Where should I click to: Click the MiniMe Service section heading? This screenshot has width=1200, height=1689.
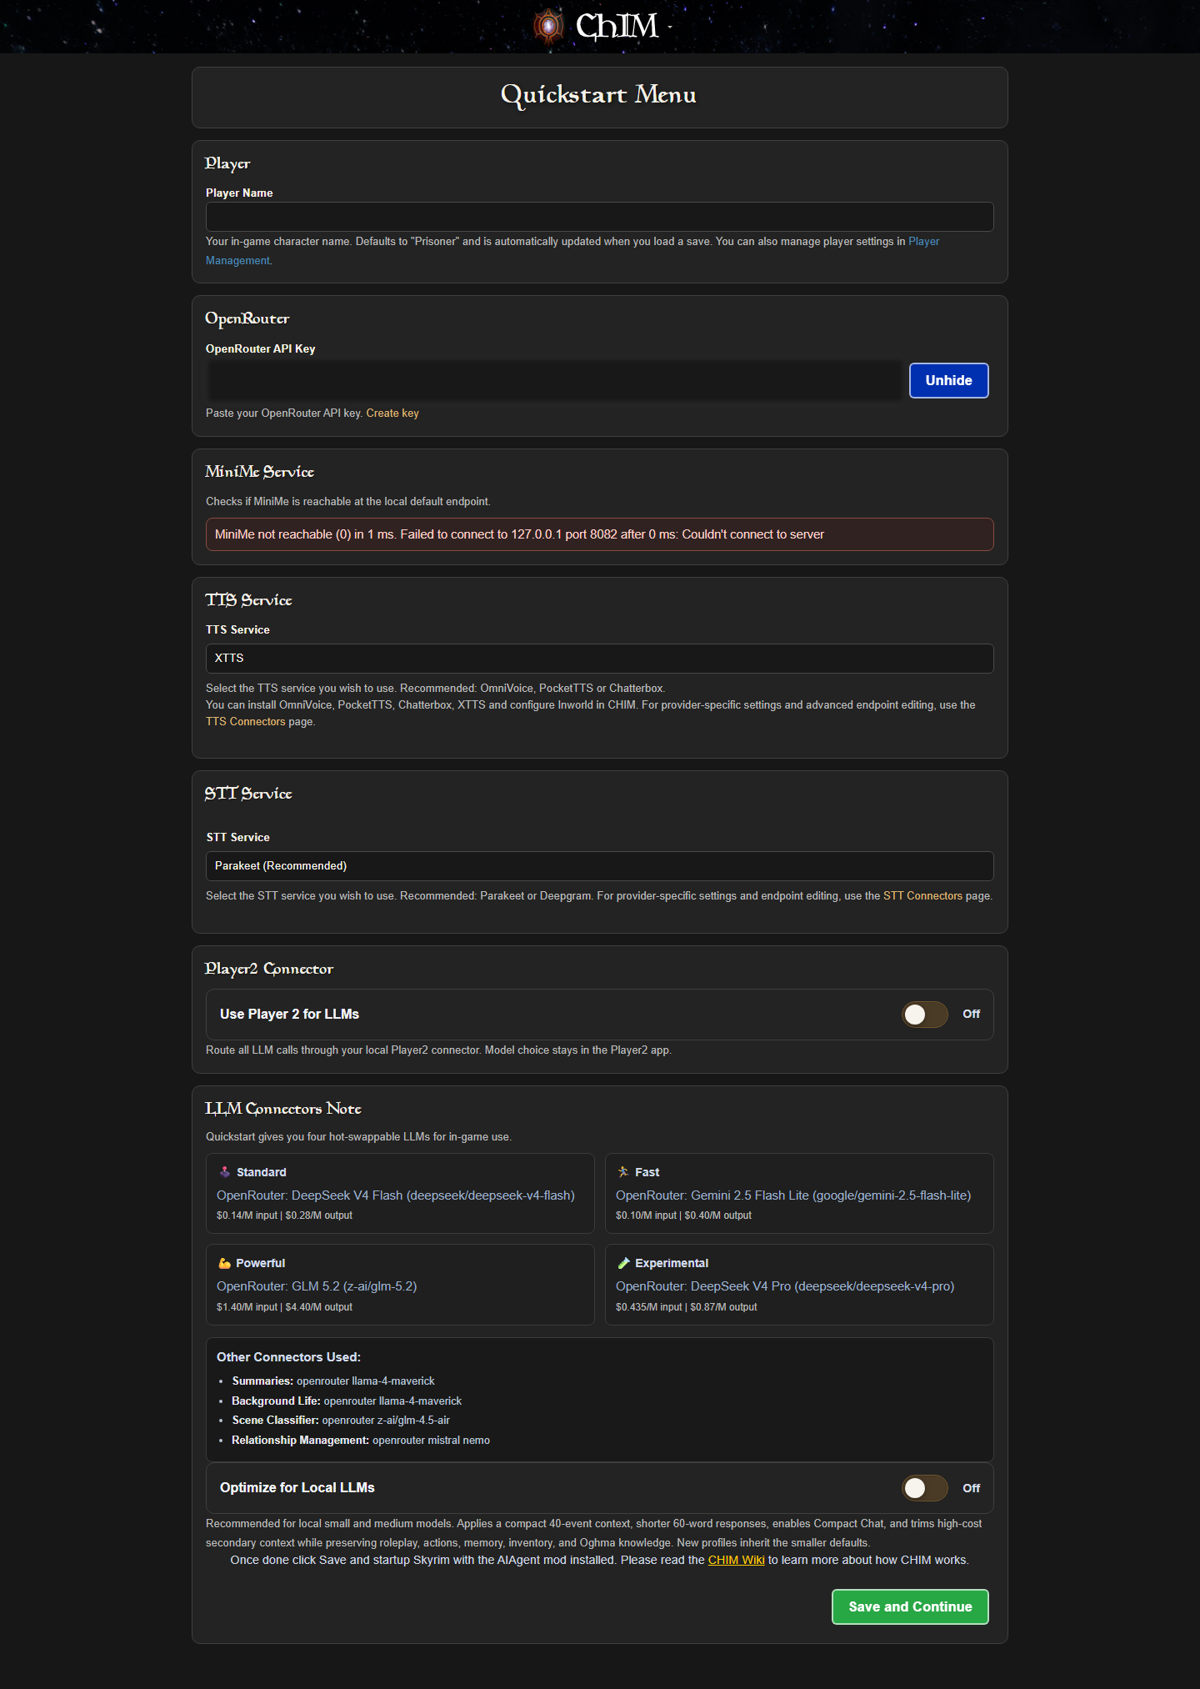[x=259, y=472]
